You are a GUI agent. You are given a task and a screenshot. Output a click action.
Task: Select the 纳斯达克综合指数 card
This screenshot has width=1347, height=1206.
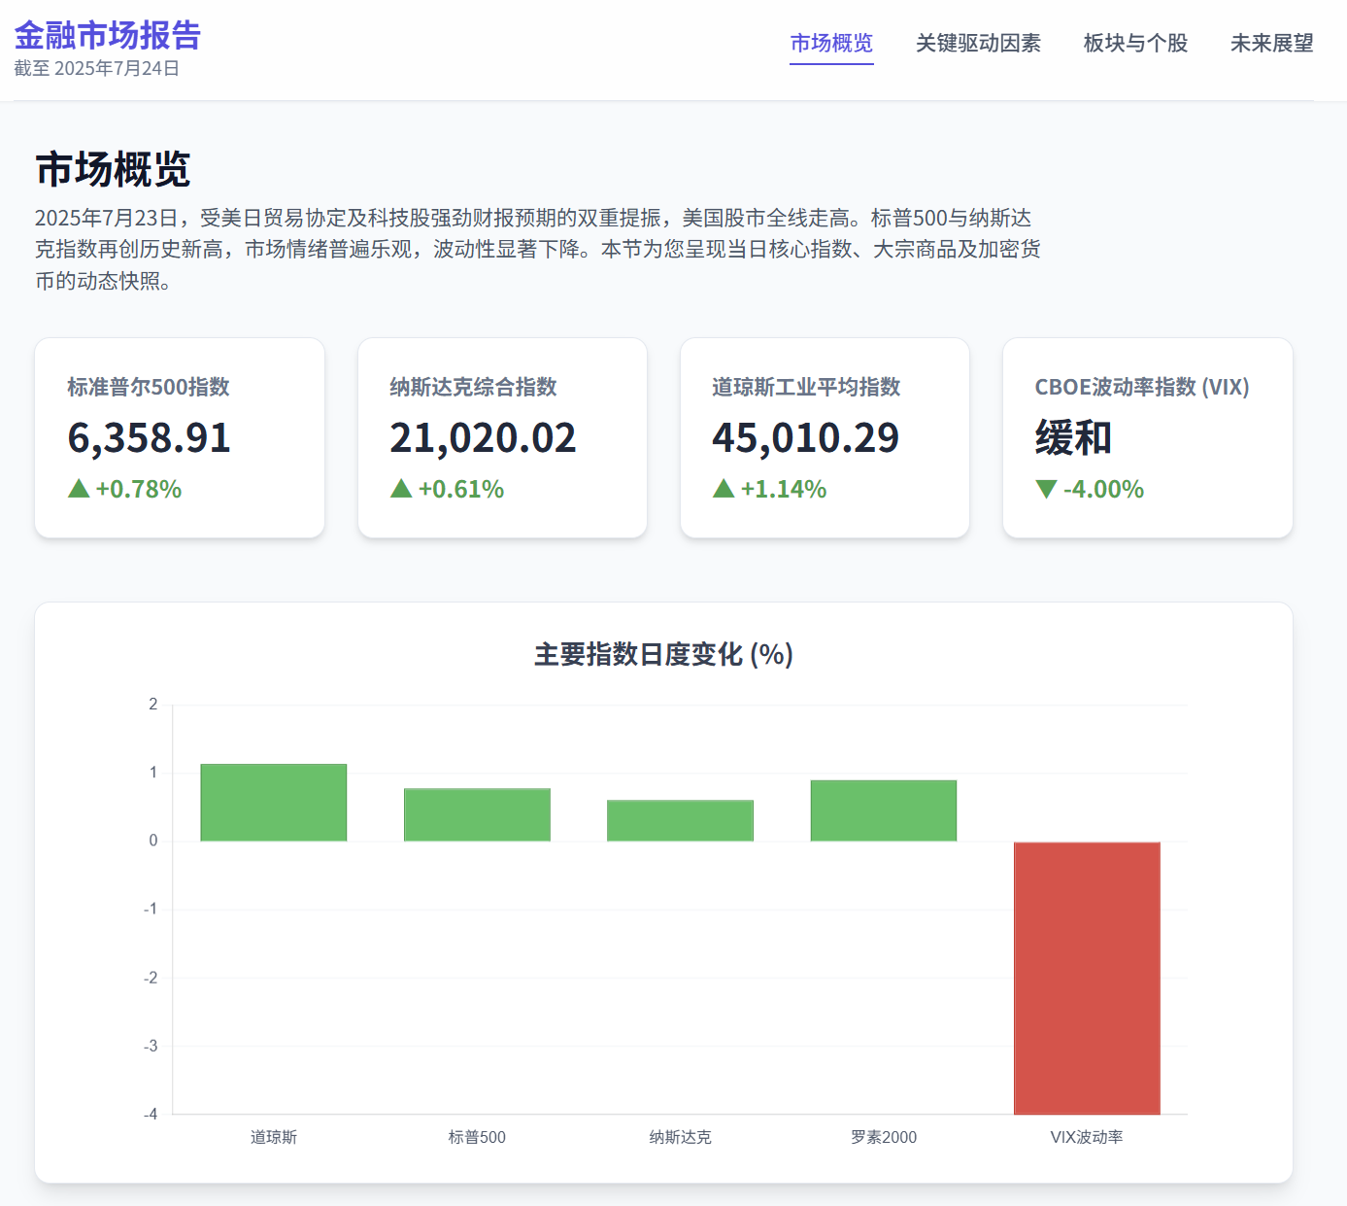[502, 437]
